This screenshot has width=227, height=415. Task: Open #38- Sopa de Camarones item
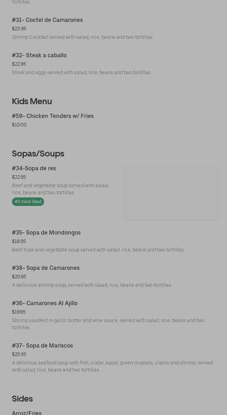click(x=46, y=268)
